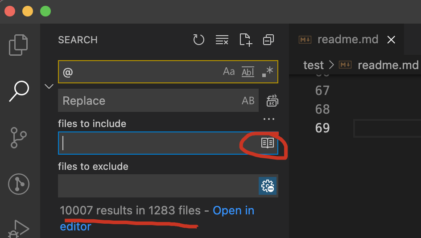Refresh search results
421x238 pixels.
[199, 40]
